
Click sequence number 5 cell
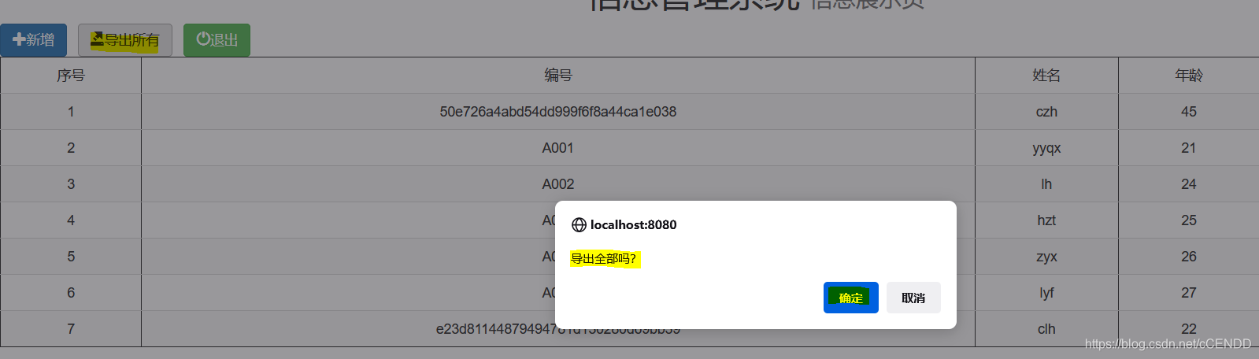click(x=71, y=257)
